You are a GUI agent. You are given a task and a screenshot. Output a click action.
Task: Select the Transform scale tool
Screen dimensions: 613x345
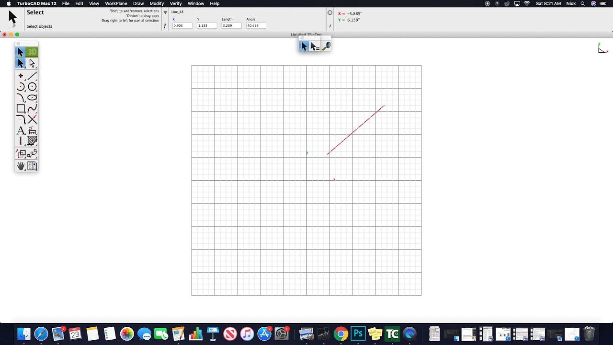21,153
